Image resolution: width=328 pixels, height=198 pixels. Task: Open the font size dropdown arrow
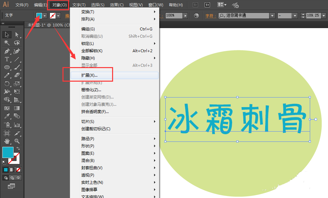[x=324, y=16]
